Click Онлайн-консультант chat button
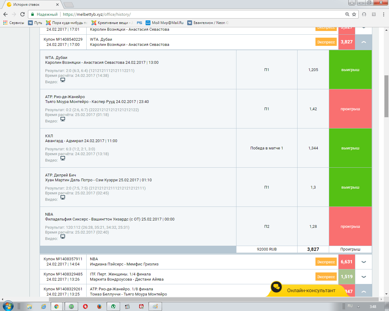The image size is (389, 311). click(311, 291)
